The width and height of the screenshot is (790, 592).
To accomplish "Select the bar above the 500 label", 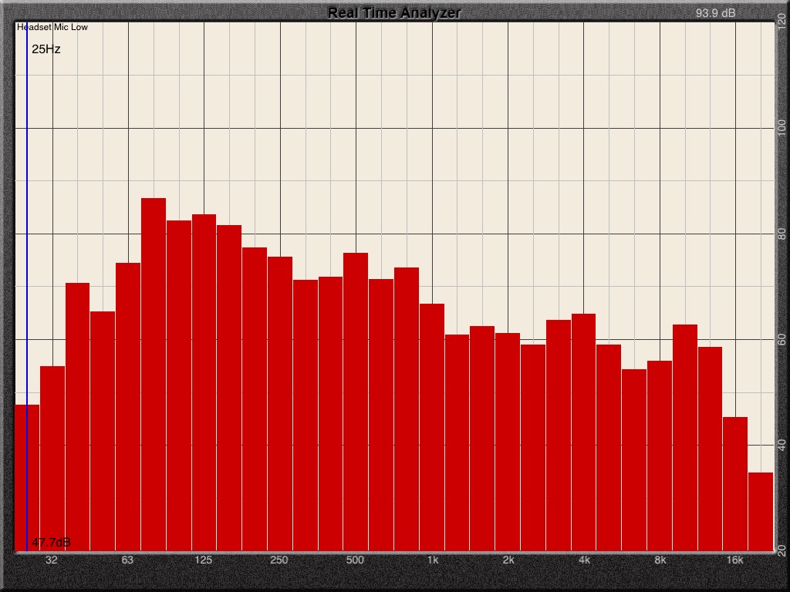I will [x=356, y=401].
